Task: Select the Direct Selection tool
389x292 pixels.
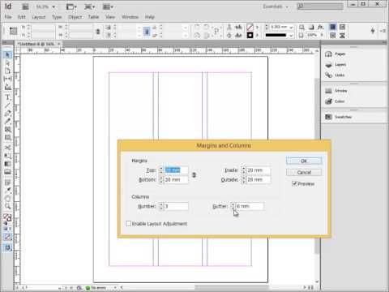Action: coord(7,63)
